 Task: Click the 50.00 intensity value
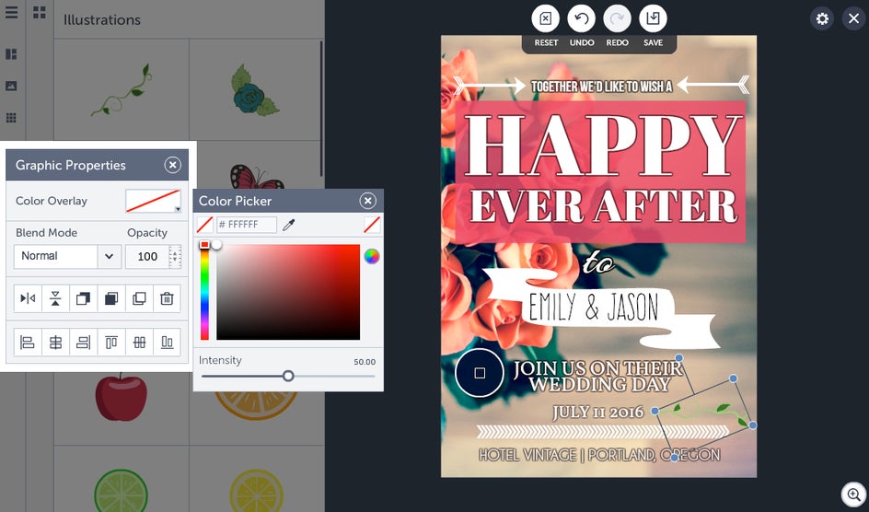coord(365,362)
